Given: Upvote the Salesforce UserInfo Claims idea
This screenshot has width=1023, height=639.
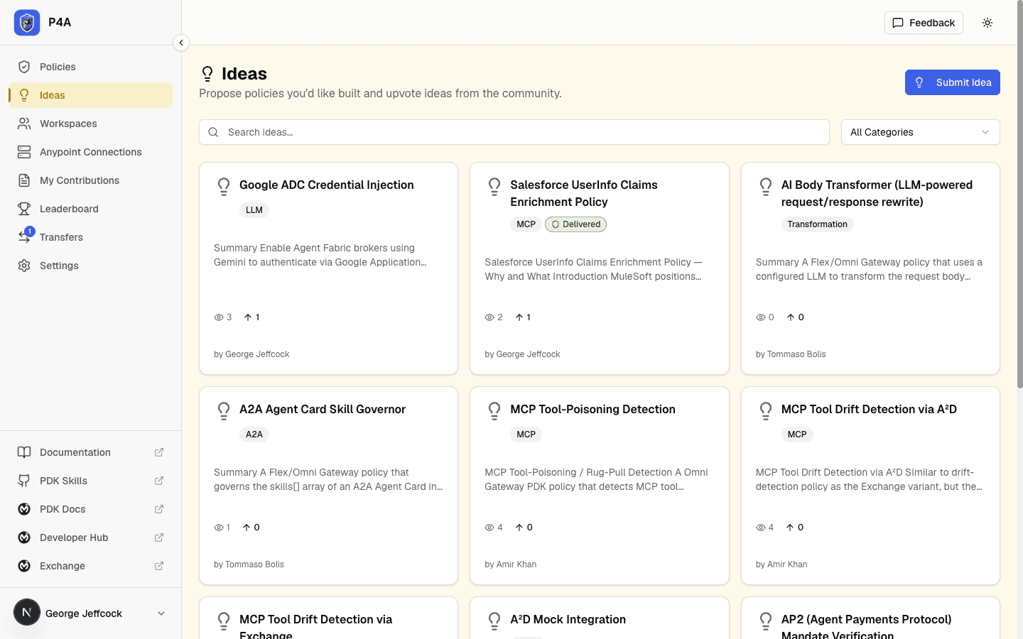Looking at the screenshot, I should click(523, 317).
